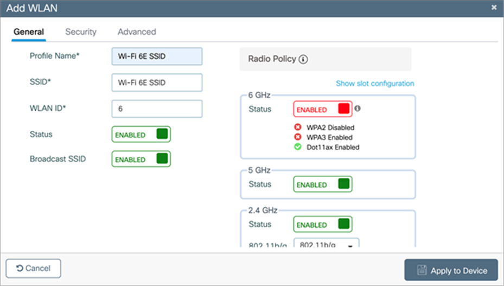Click the 'WPA3 Enabled' text
Viewport: 504px width, 286px height.
tap(329, 137)
